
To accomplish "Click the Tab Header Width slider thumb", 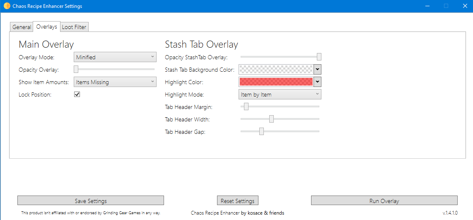I will [271, 119].
